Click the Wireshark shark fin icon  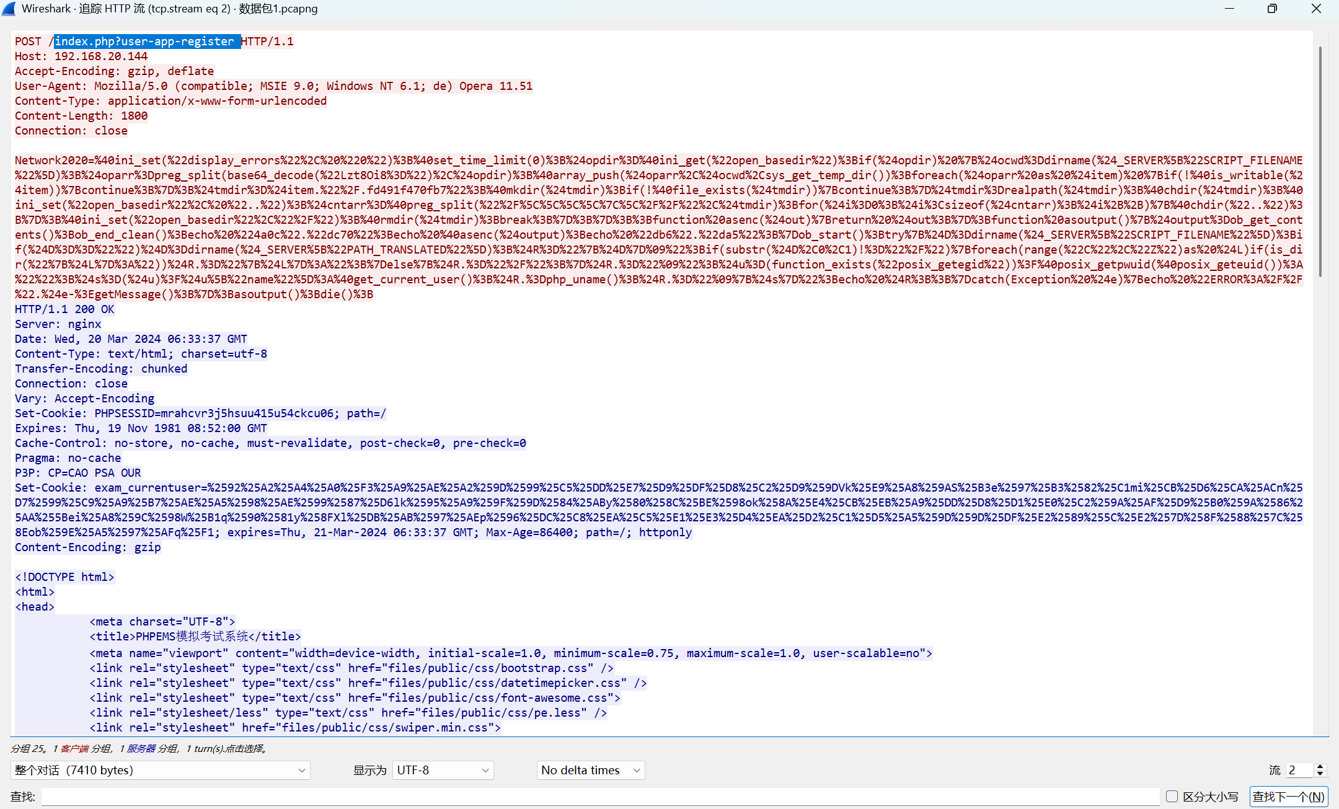9,9
